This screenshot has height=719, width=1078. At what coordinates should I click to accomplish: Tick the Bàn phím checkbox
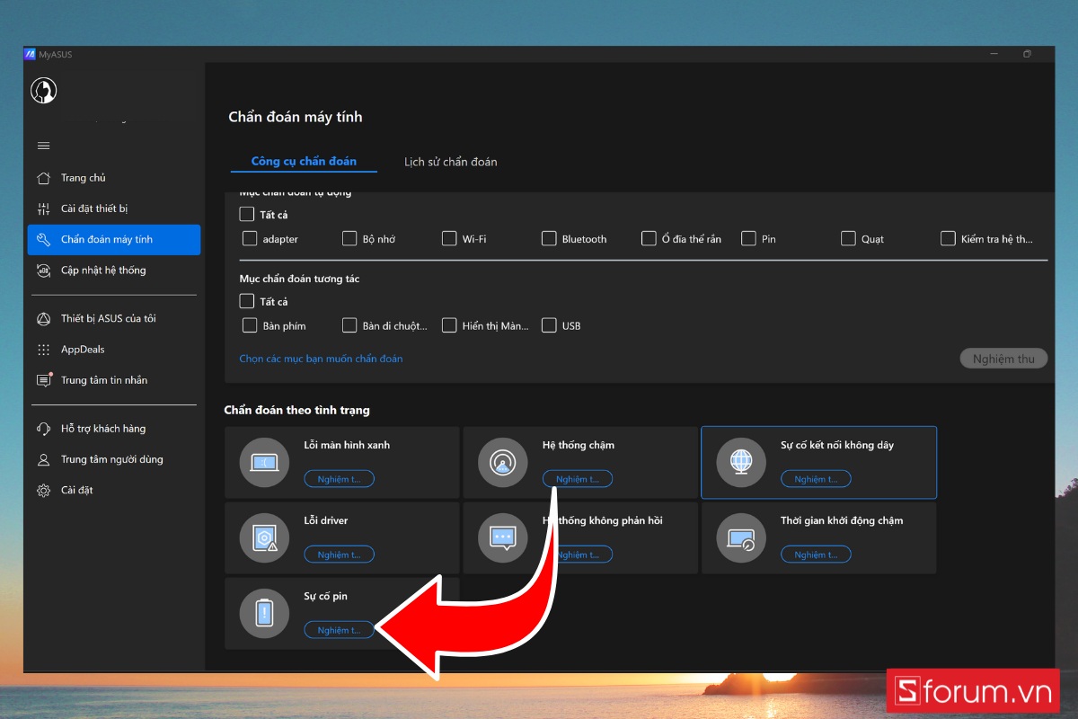pyautogui.click(x=251, y=325)
